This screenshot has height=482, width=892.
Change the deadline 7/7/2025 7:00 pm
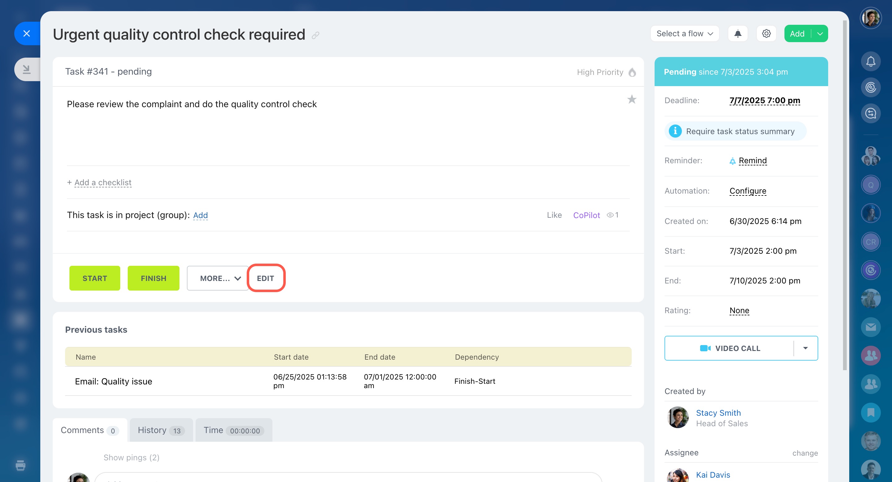(765, 100)
